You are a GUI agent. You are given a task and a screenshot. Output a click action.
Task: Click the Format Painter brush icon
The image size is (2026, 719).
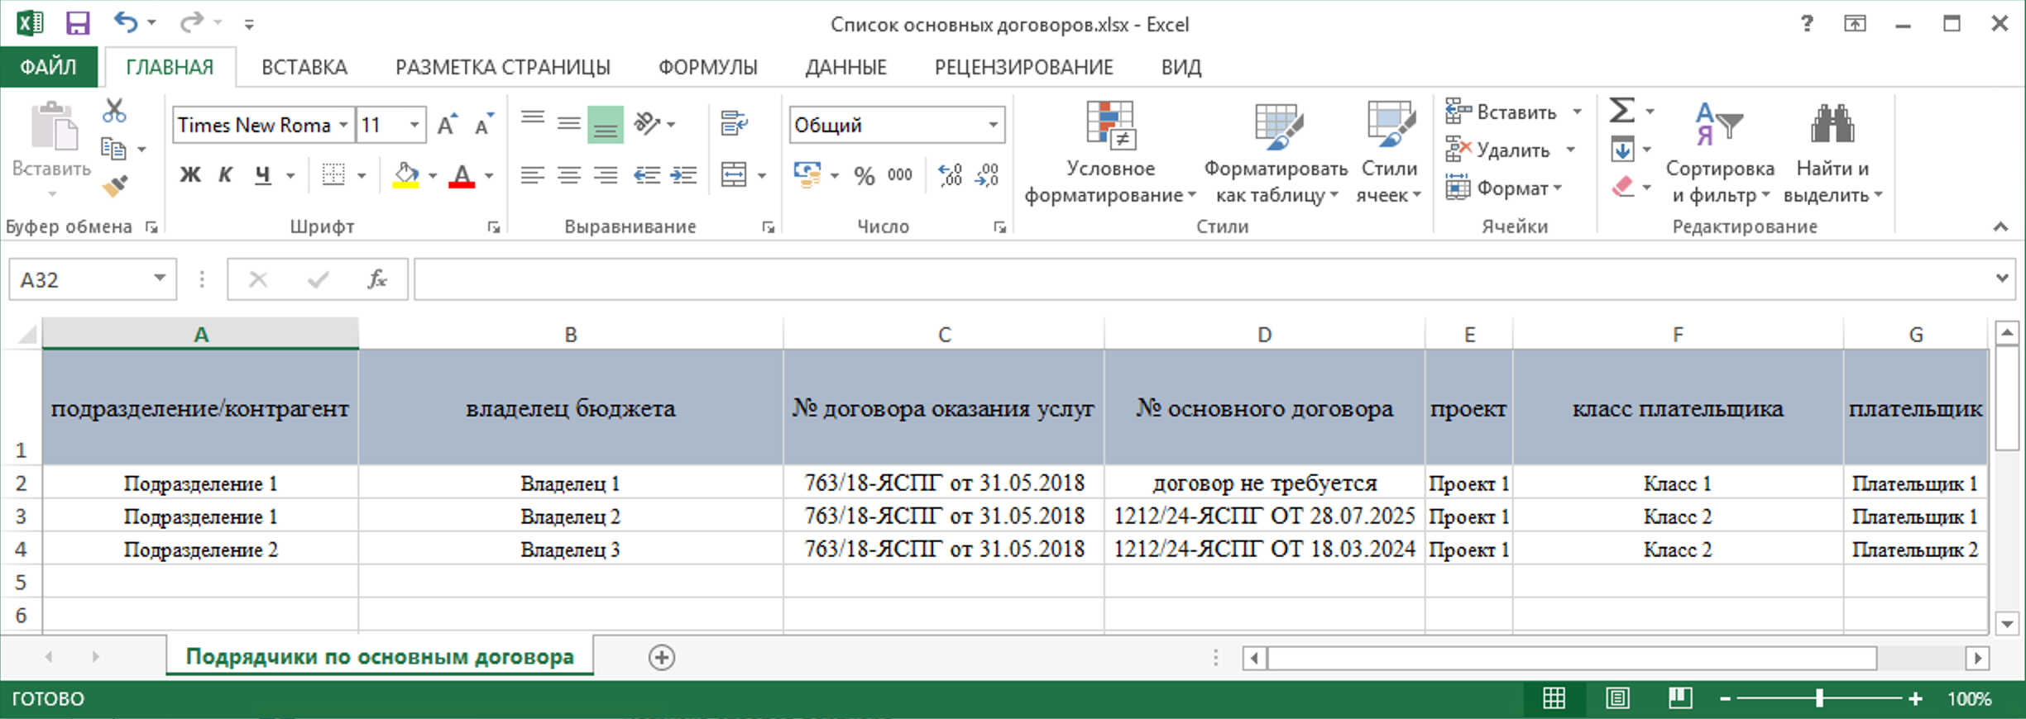pos(115,186)
